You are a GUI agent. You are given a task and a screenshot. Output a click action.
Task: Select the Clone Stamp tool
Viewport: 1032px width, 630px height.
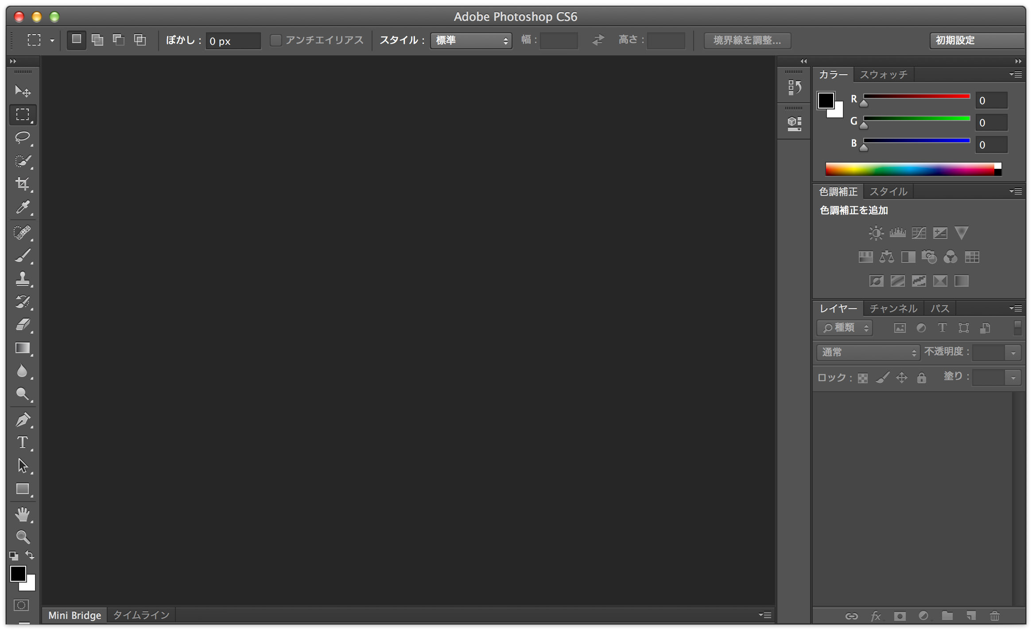[23, 279]
